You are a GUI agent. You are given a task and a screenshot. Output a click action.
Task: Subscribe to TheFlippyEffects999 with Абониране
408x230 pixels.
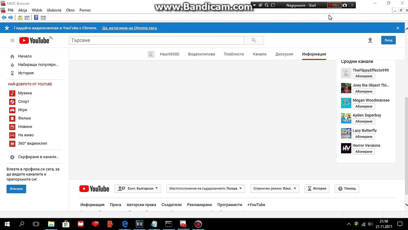click(x=364, y=76)
